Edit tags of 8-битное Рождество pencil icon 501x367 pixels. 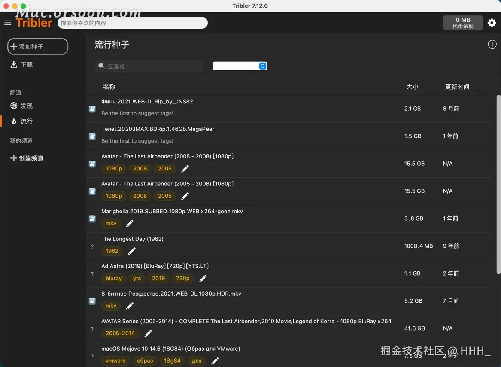click(x=129, y=306)
